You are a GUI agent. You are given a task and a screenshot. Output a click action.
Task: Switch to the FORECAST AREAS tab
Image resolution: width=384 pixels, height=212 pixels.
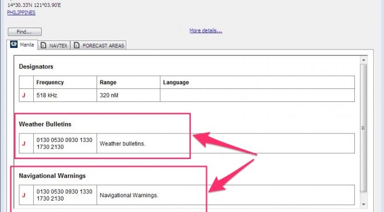tap(98, 46)
